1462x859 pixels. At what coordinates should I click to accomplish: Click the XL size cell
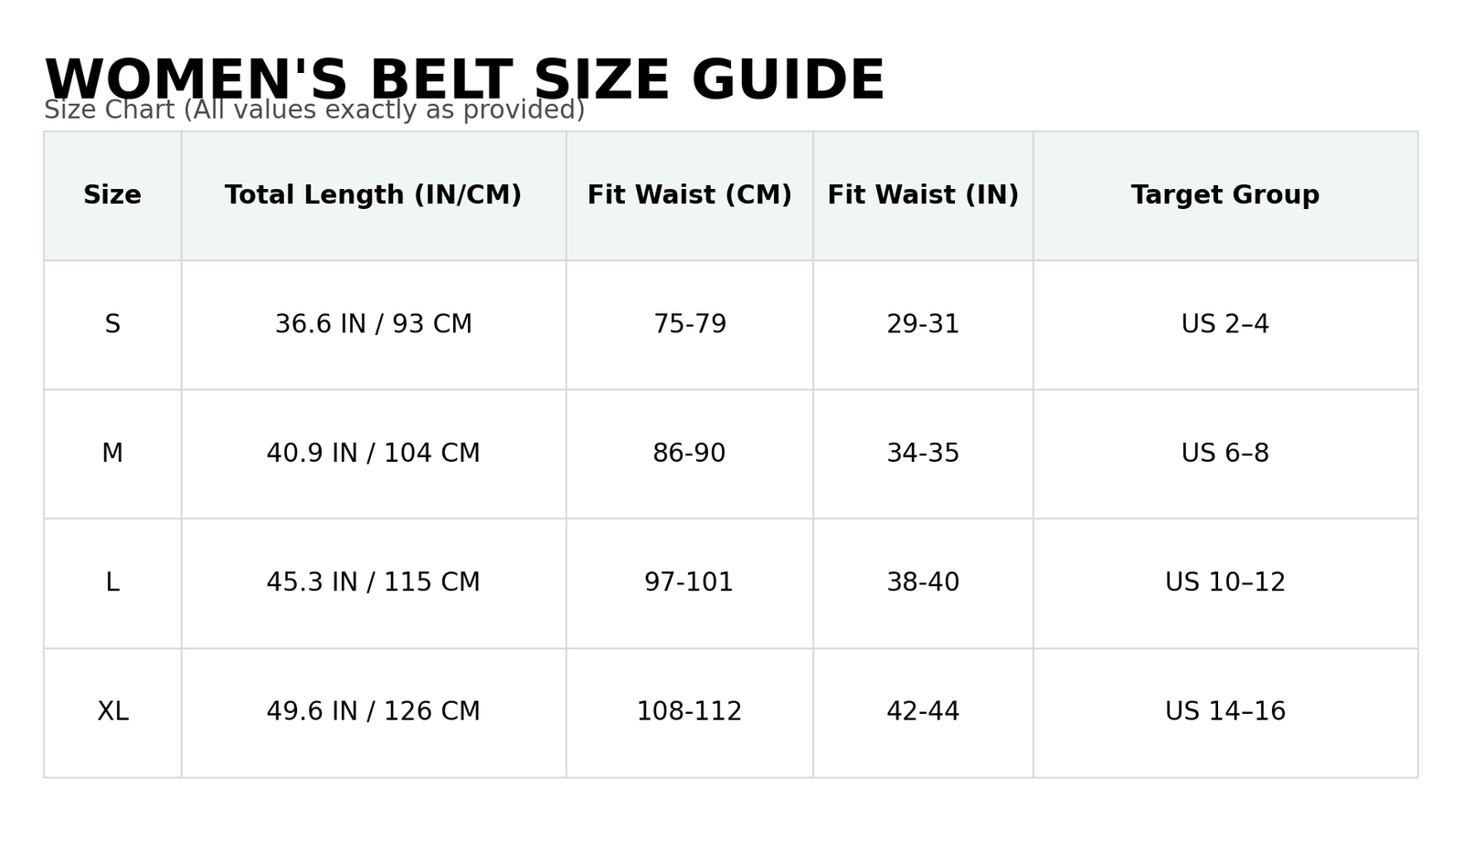pyautogui.click(x=112, y=712)
